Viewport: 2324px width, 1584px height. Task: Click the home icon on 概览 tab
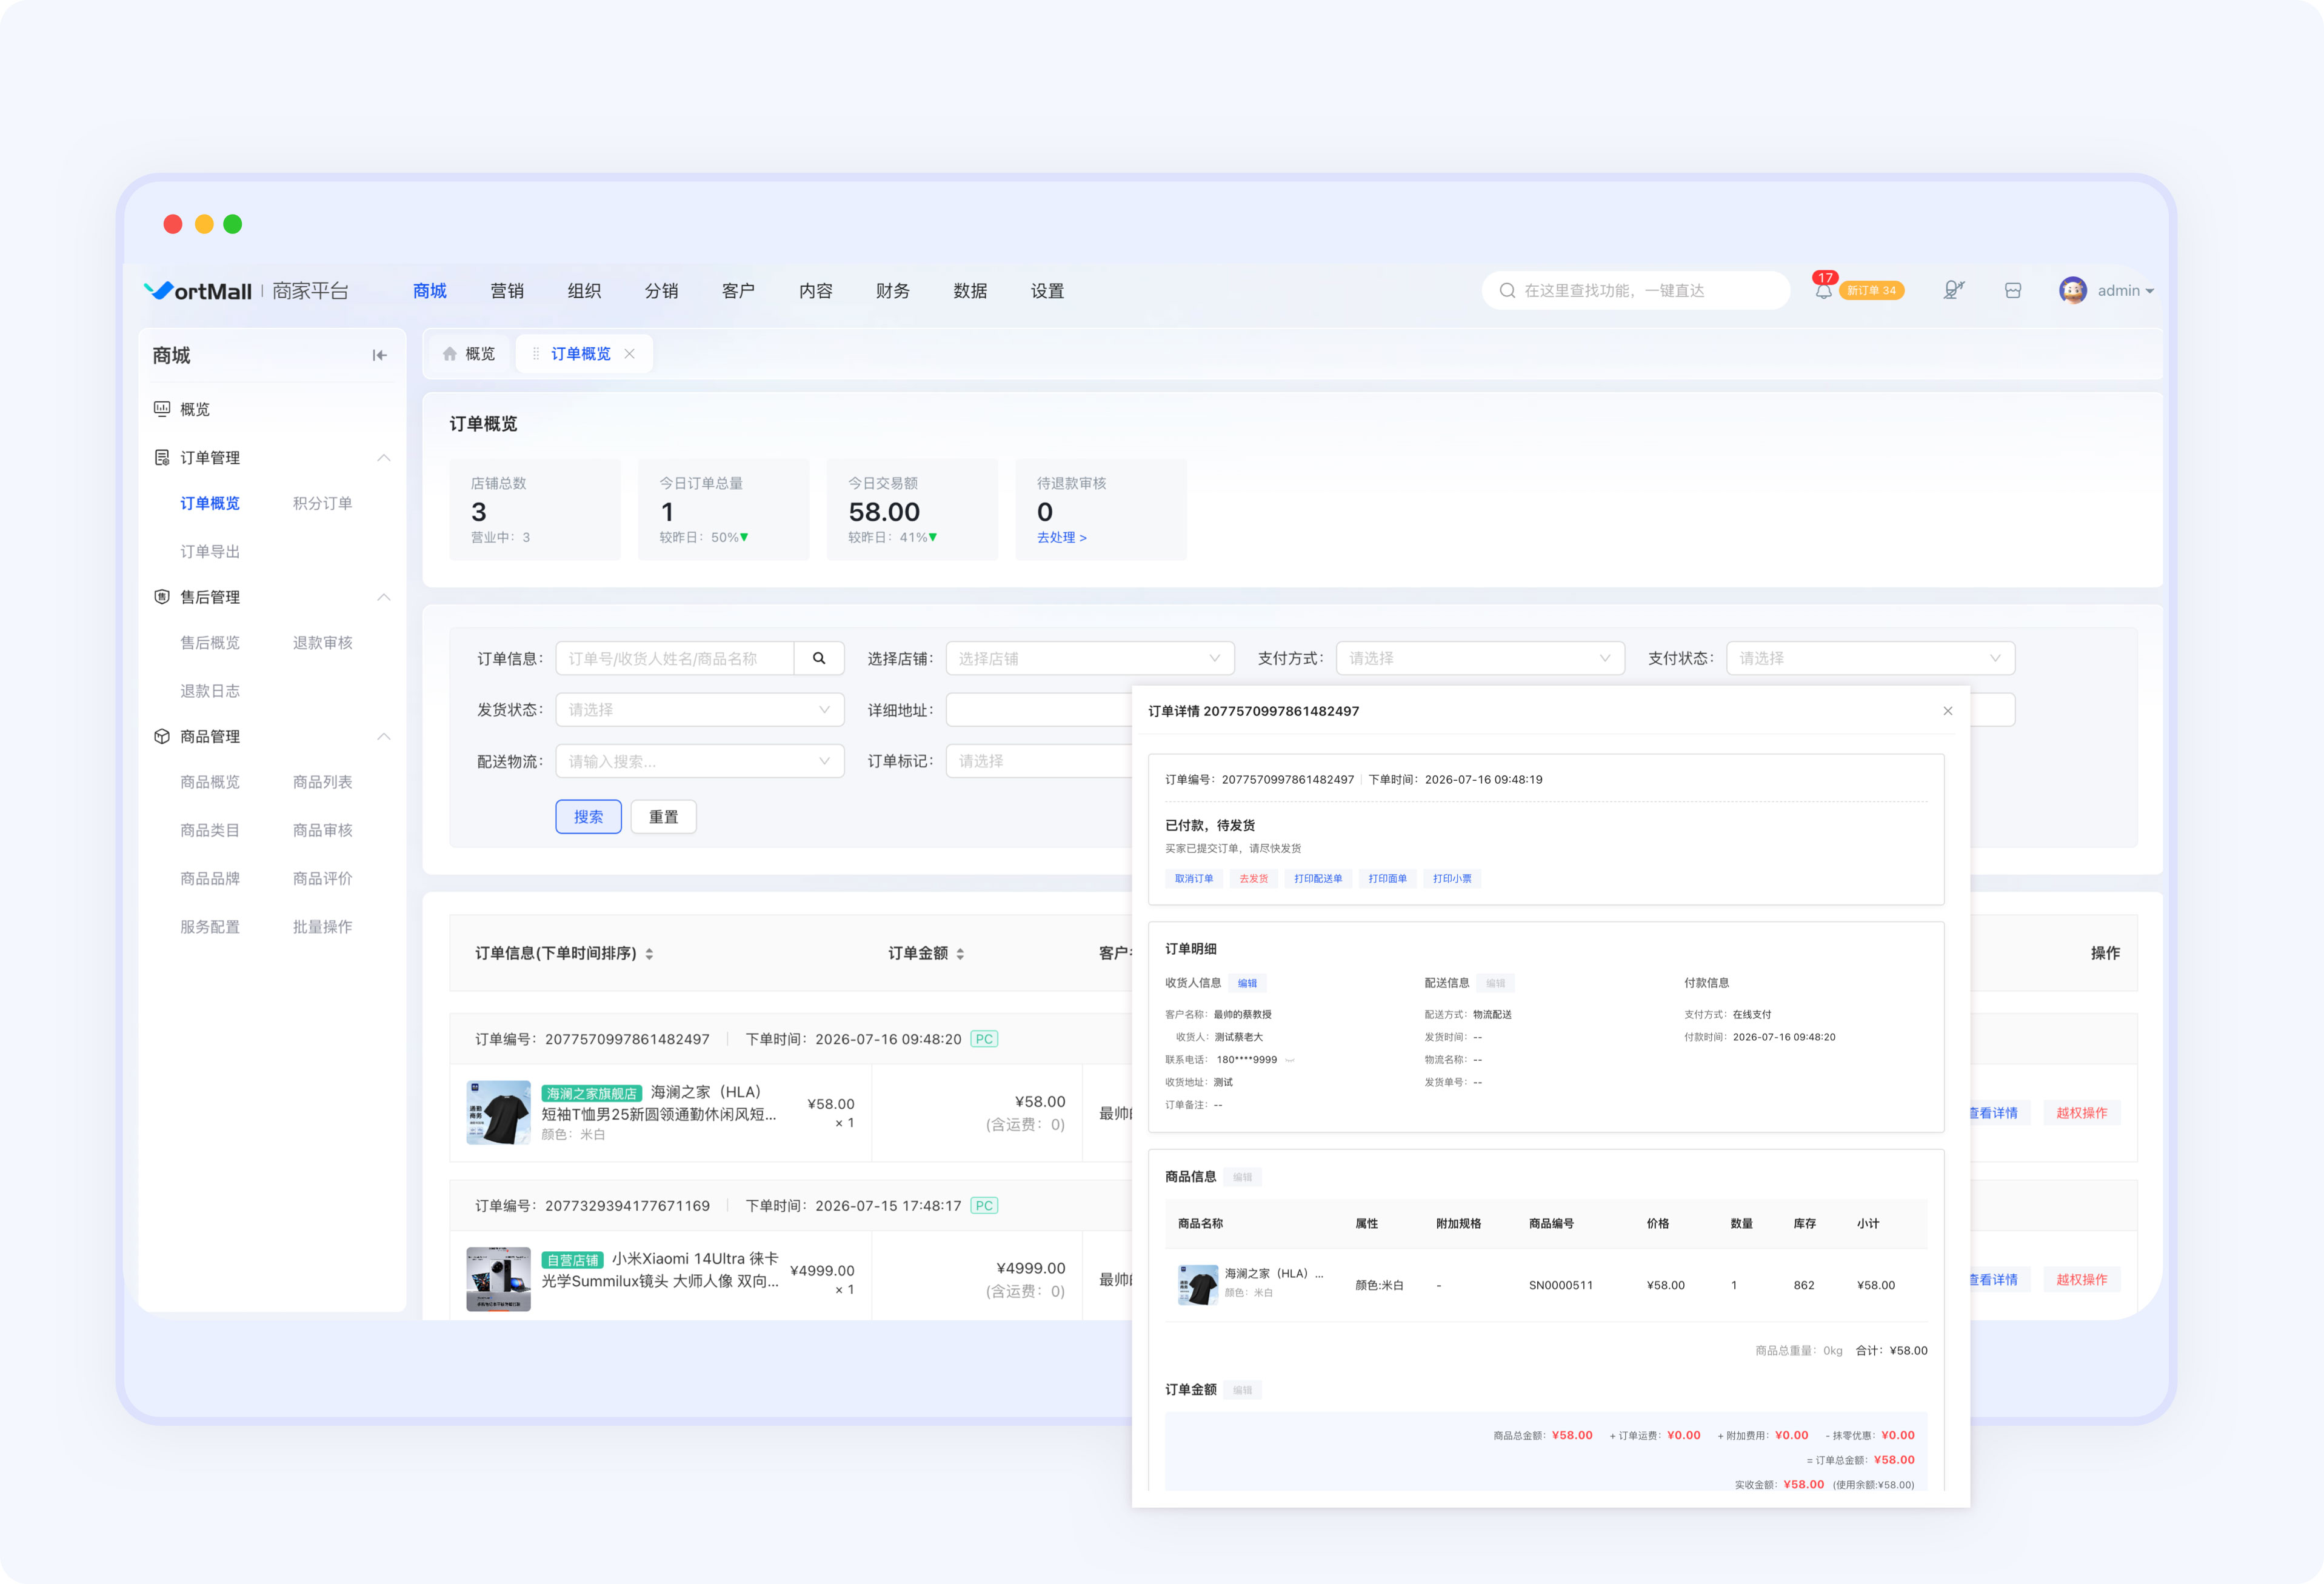pos(450,354)
